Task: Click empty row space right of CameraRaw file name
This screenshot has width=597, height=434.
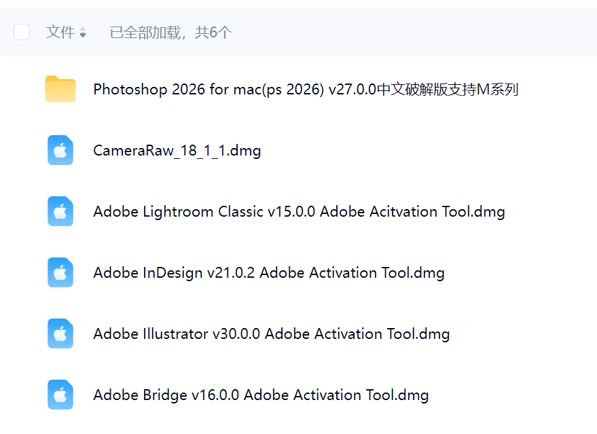Action: tap(421, 151)
